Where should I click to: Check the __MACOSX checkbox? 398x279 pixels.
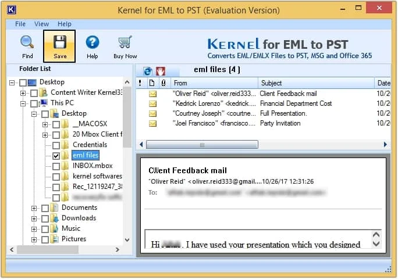tap(56, 124)
